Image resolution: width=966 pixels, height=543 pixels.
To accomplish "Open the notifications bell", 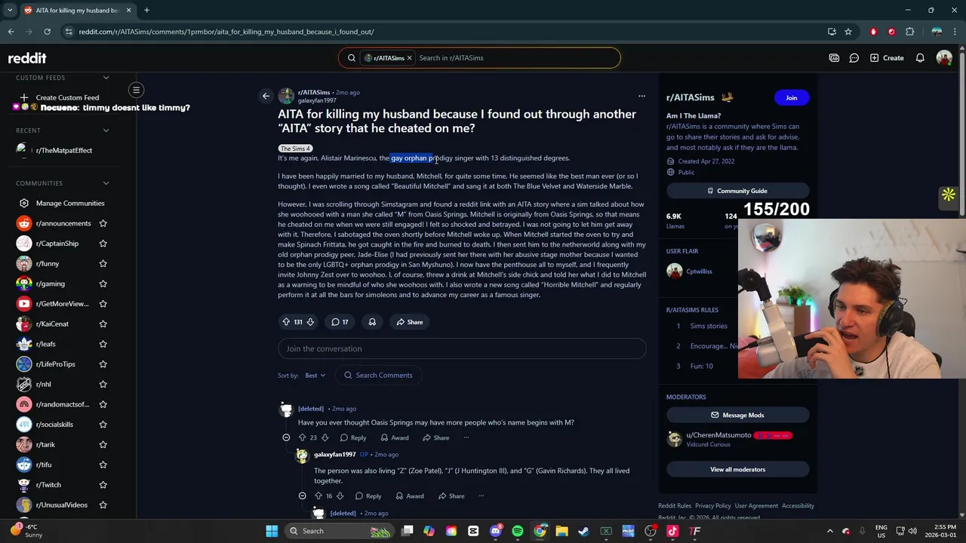I will (920, 58).
